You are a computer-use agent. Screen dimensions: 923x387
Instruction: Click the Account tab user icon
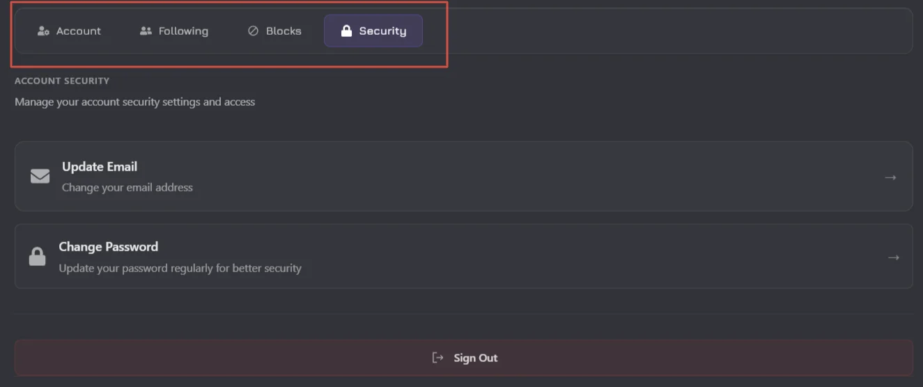(43, 31)
